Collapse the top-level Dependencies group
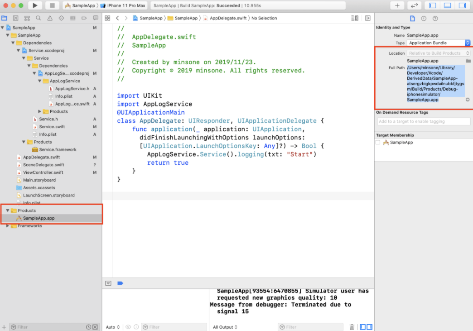The image size is (473, 331). click(x=13, y=43)
